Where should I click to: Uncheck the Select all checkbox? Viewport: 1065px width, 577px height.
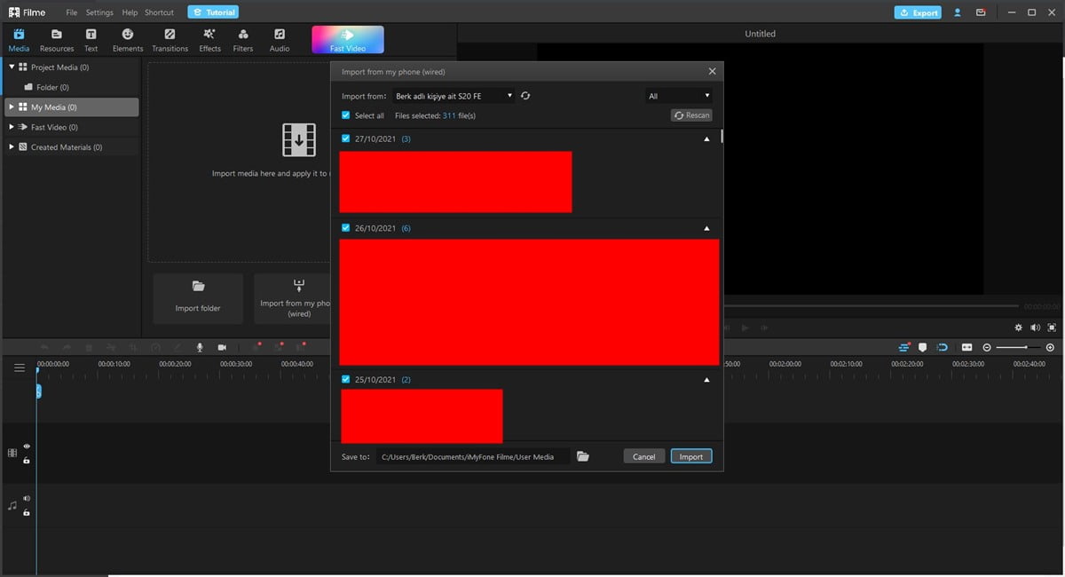[x=346, y=115]
